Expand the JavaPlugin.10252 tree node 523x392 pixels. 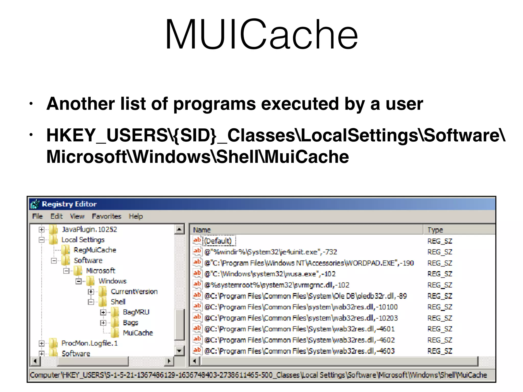[x=41, y=230]
